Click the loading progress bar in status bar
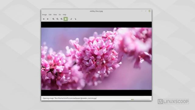The width and height of the screenshot is (195, 110). 140,99
